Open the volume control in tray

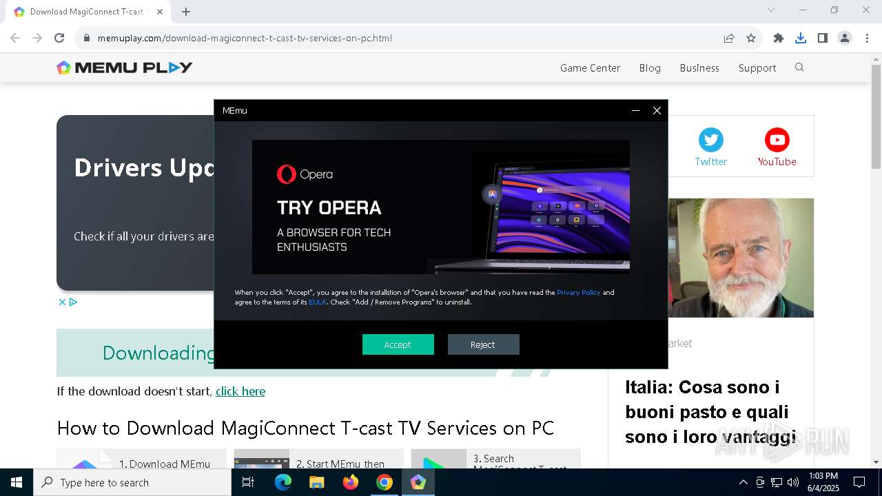coord(793,482)
